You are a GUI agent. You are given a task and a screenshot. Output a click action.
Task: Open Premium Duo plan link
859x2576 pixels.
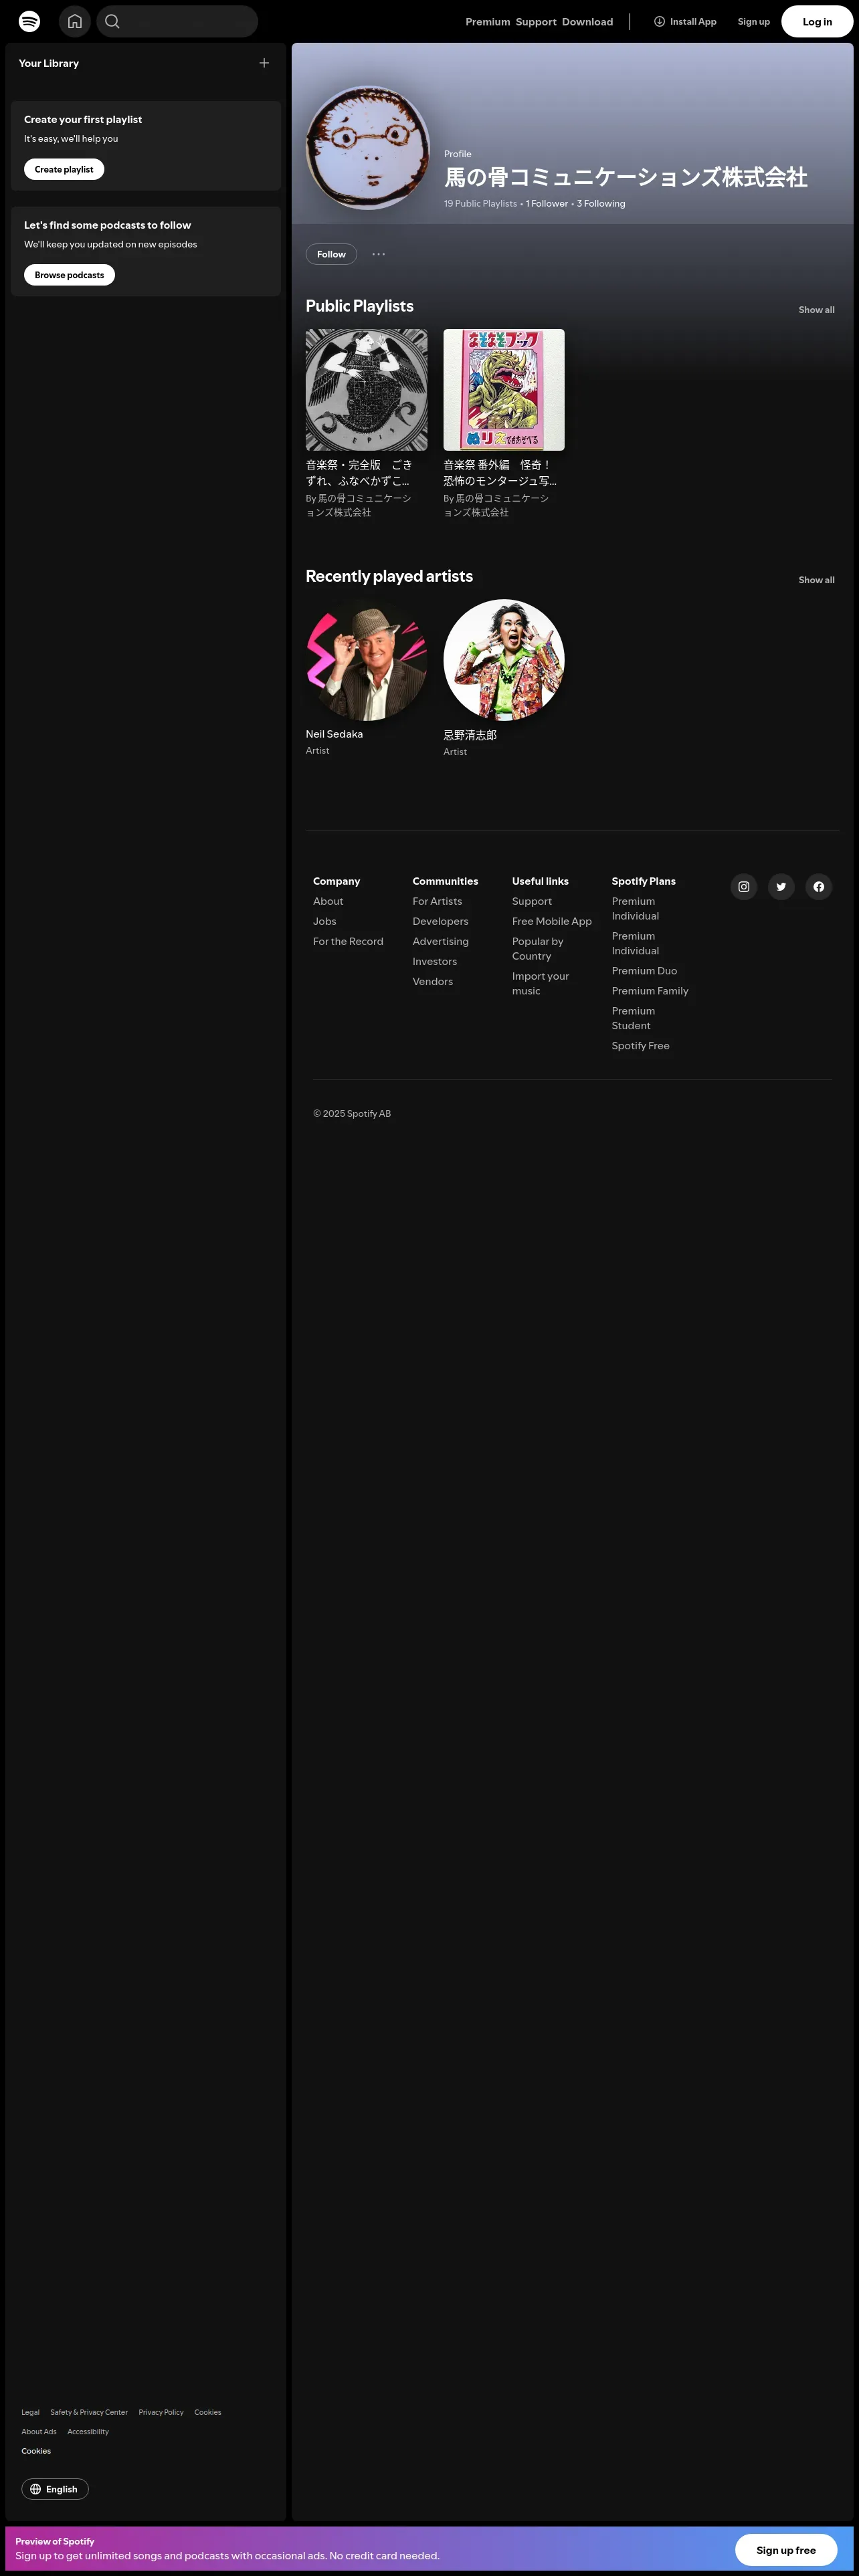click(644, 970)
